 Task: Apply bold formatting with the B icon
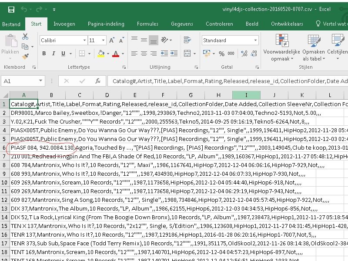(x=44, y=54)
